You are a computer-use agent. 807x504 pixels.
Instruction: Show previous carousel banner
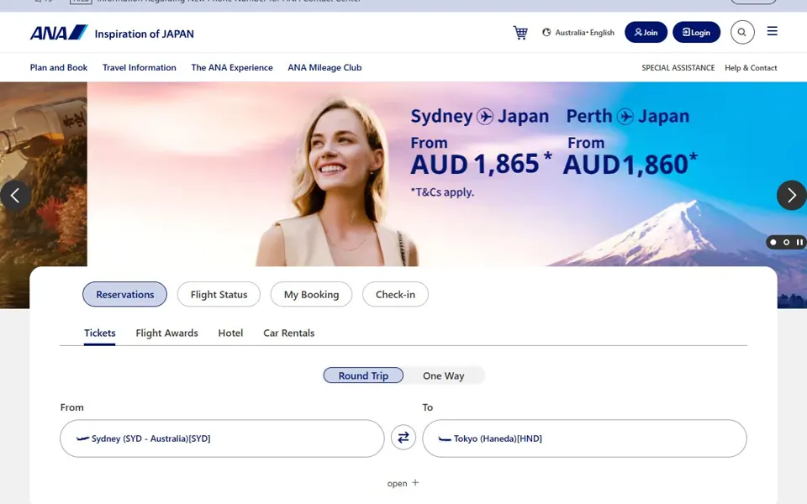(x=15, y=196)
